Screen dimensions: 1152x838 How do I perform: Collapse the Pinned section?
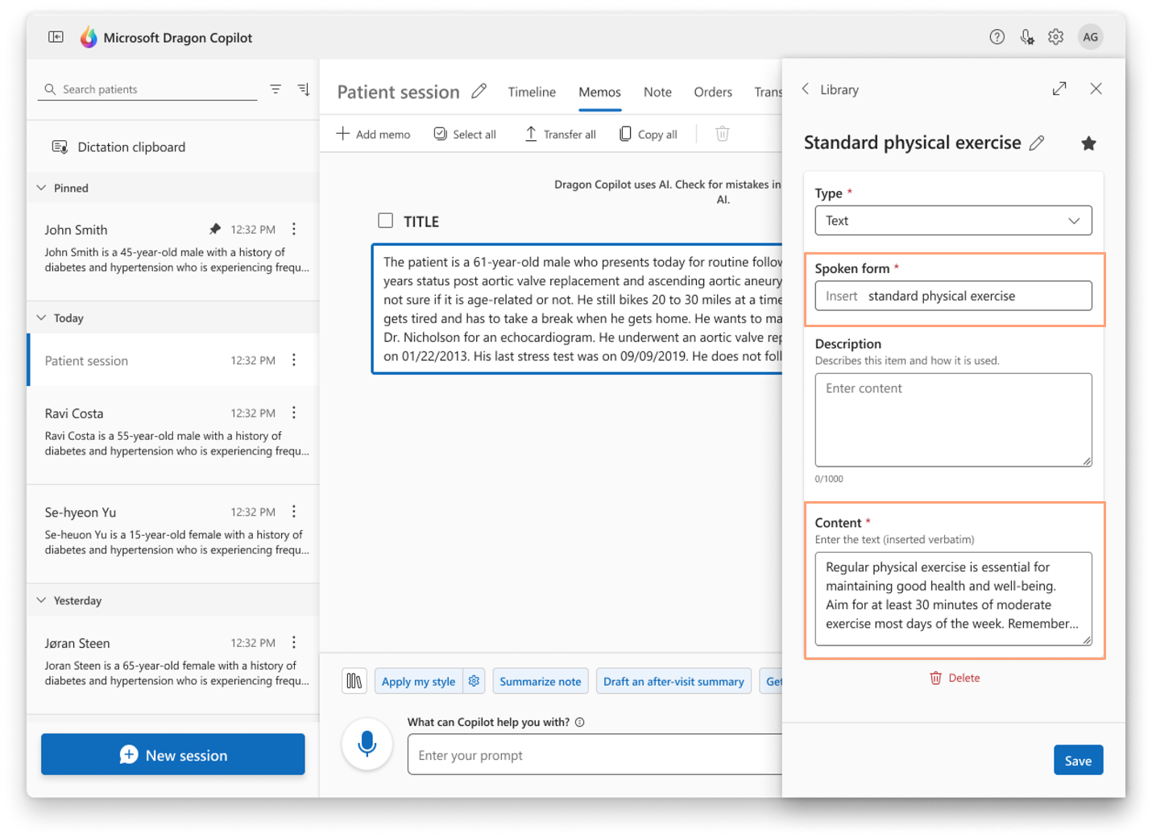[42, 188]
